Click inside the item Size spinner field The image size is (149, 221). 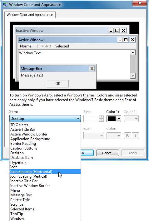[x=91, y=119]
